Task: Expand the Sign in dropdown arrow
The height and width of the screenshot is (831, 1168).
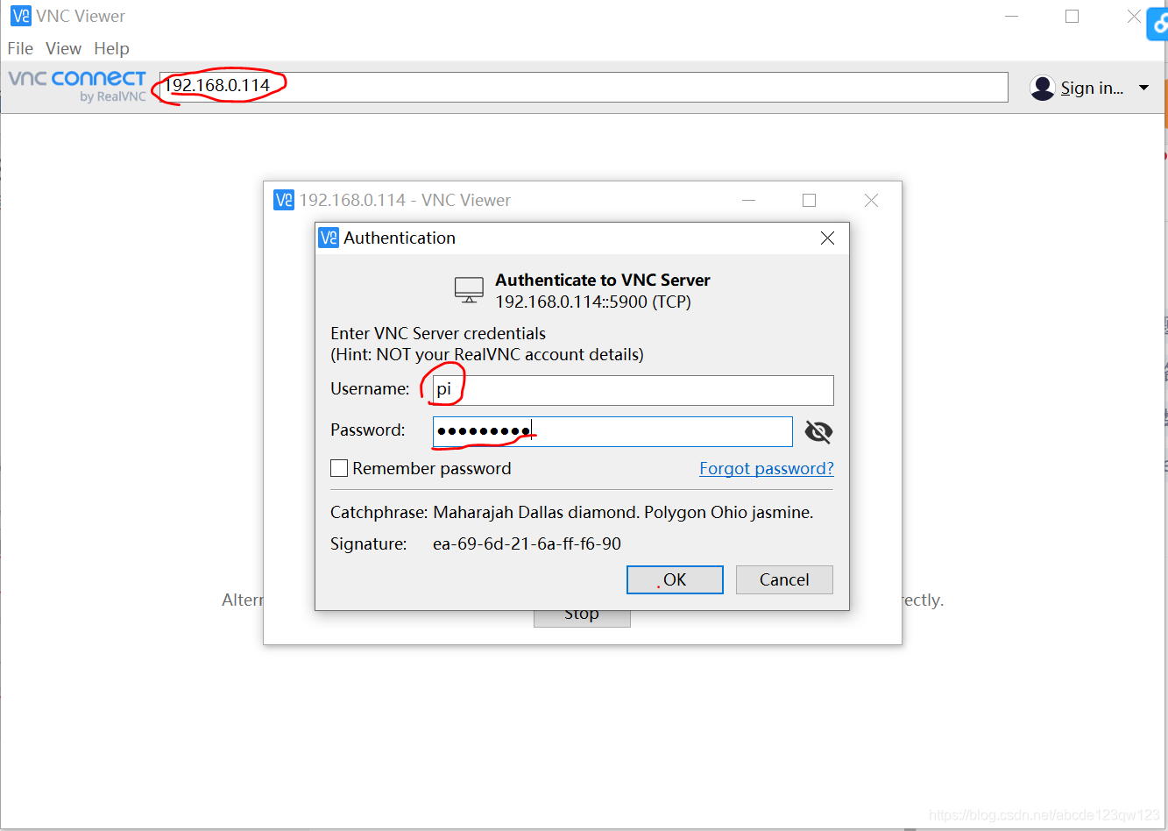Action: [1143, 88]
